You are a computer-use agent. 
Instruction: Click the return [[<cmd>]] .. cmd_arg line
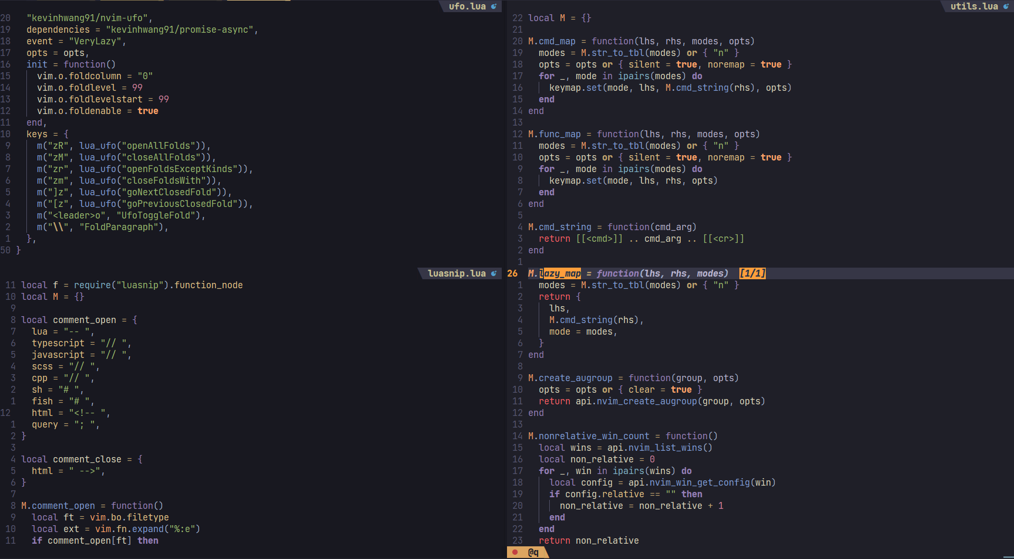(x=642, y=239)
